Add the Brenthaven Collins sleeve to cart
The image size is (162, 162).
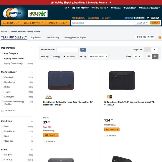[x=51, y=135]
